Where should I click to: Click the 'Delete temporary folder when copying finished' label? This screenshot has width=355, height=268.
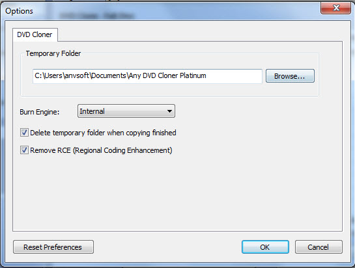pyautogui.click(x=103, y=133)
